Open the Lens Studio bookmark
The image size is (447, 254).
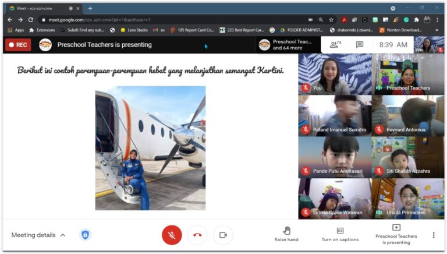[134, 30]
